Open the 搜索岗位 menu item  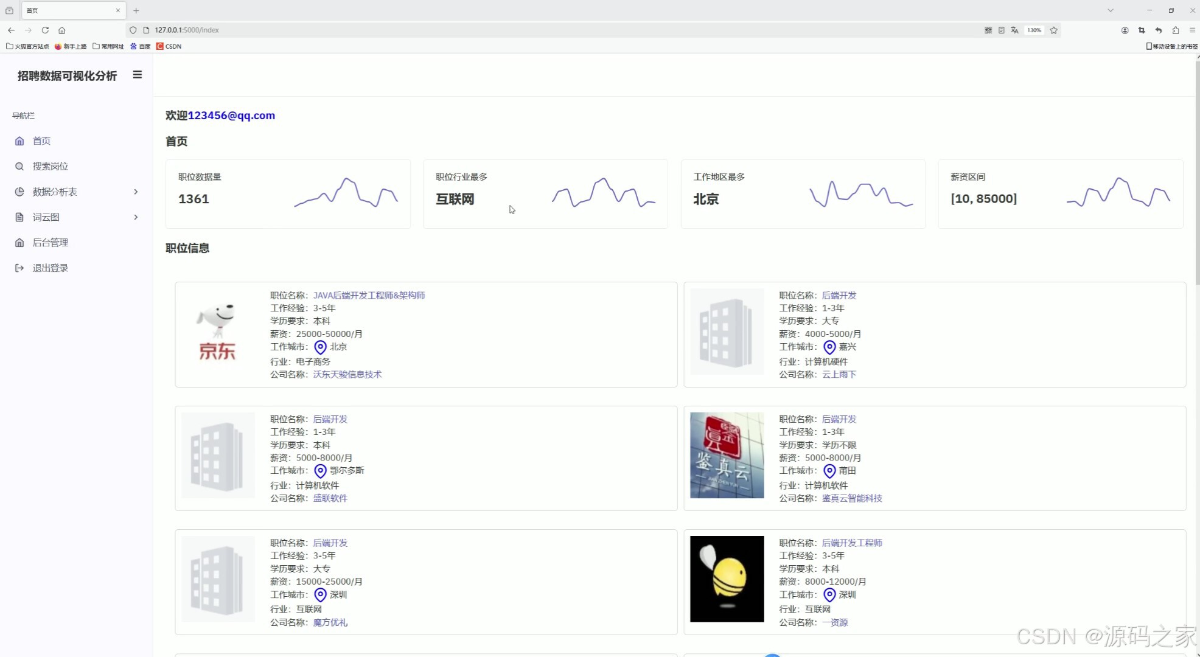click(x=50, y=167)
